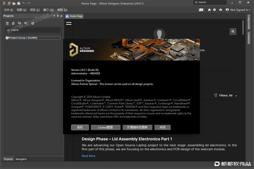Switch to the Navigator bottom tab

[x=21, y=159]
